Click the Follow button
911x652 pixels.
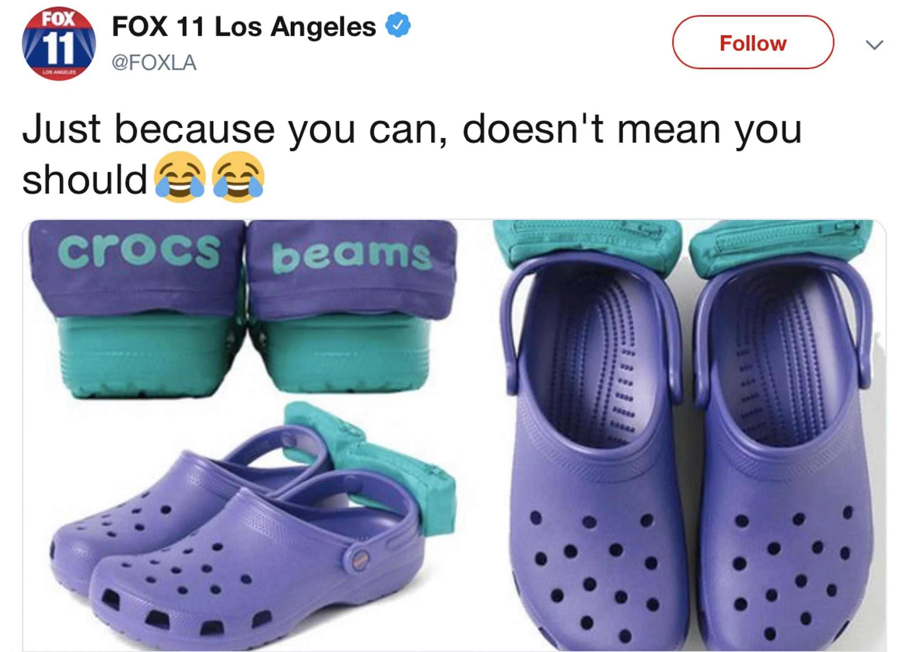753,43
